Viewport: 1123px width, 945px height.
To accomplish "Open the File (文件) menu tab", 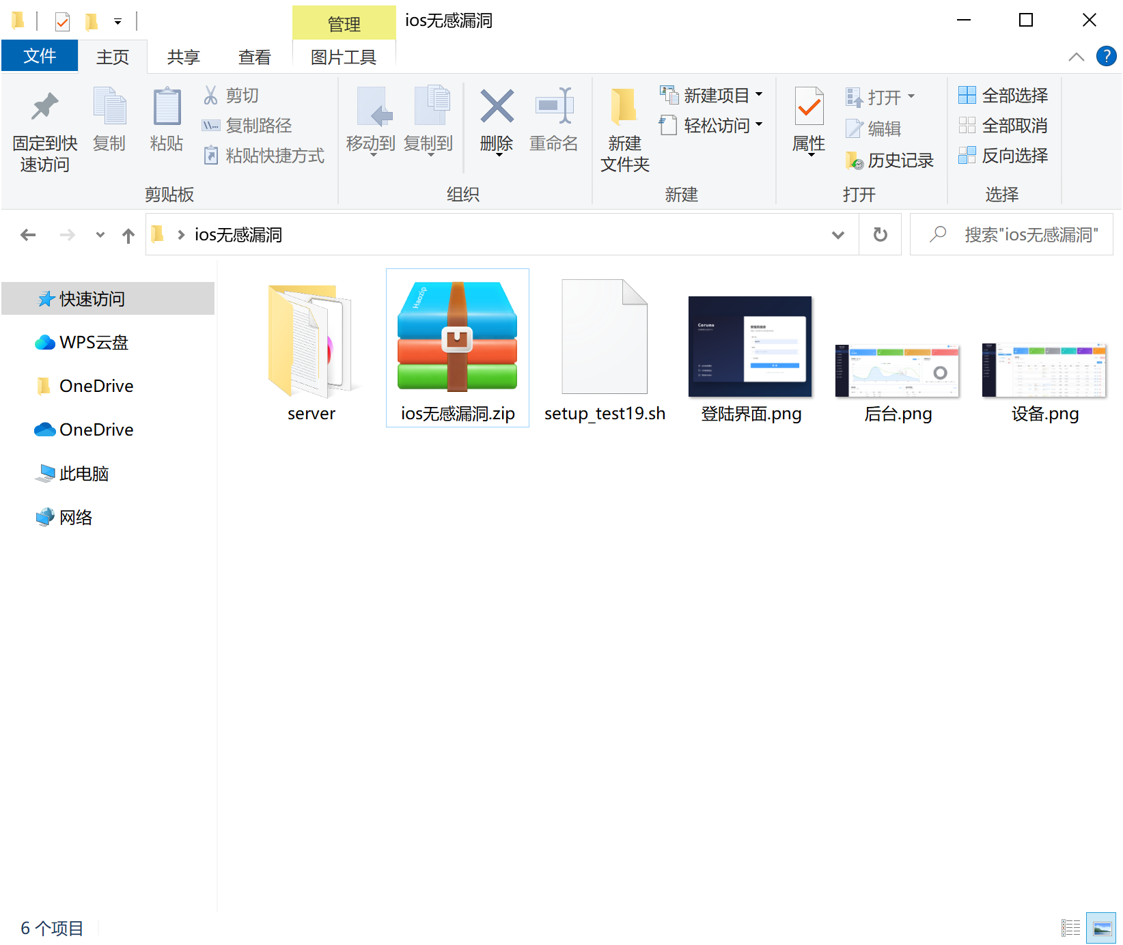I will (x=40, y=56).
